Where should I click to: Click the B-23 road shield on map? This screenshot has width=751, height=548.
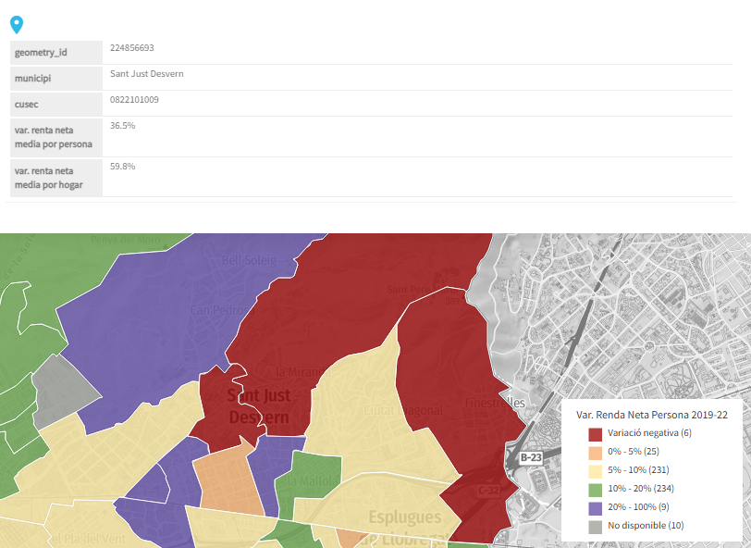[x=530, y=457]
